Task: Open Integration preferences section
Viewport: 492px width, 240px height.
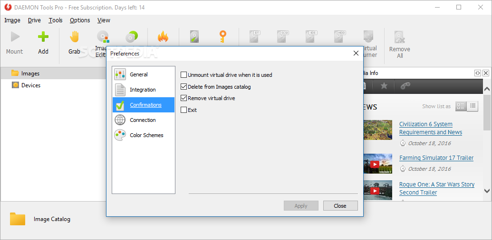Action: tap(144, 90)
